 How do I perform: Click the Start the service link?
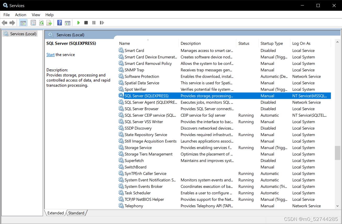[x=50, y=54]
